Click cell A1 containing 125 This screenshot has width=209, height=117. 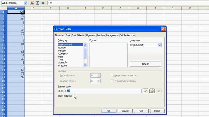pos(16,12)
